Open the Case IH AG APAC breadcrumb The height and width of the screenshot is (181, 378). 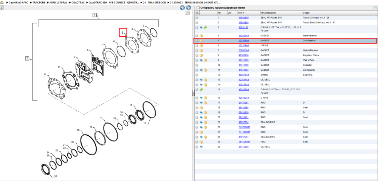(x=19, y=2)
